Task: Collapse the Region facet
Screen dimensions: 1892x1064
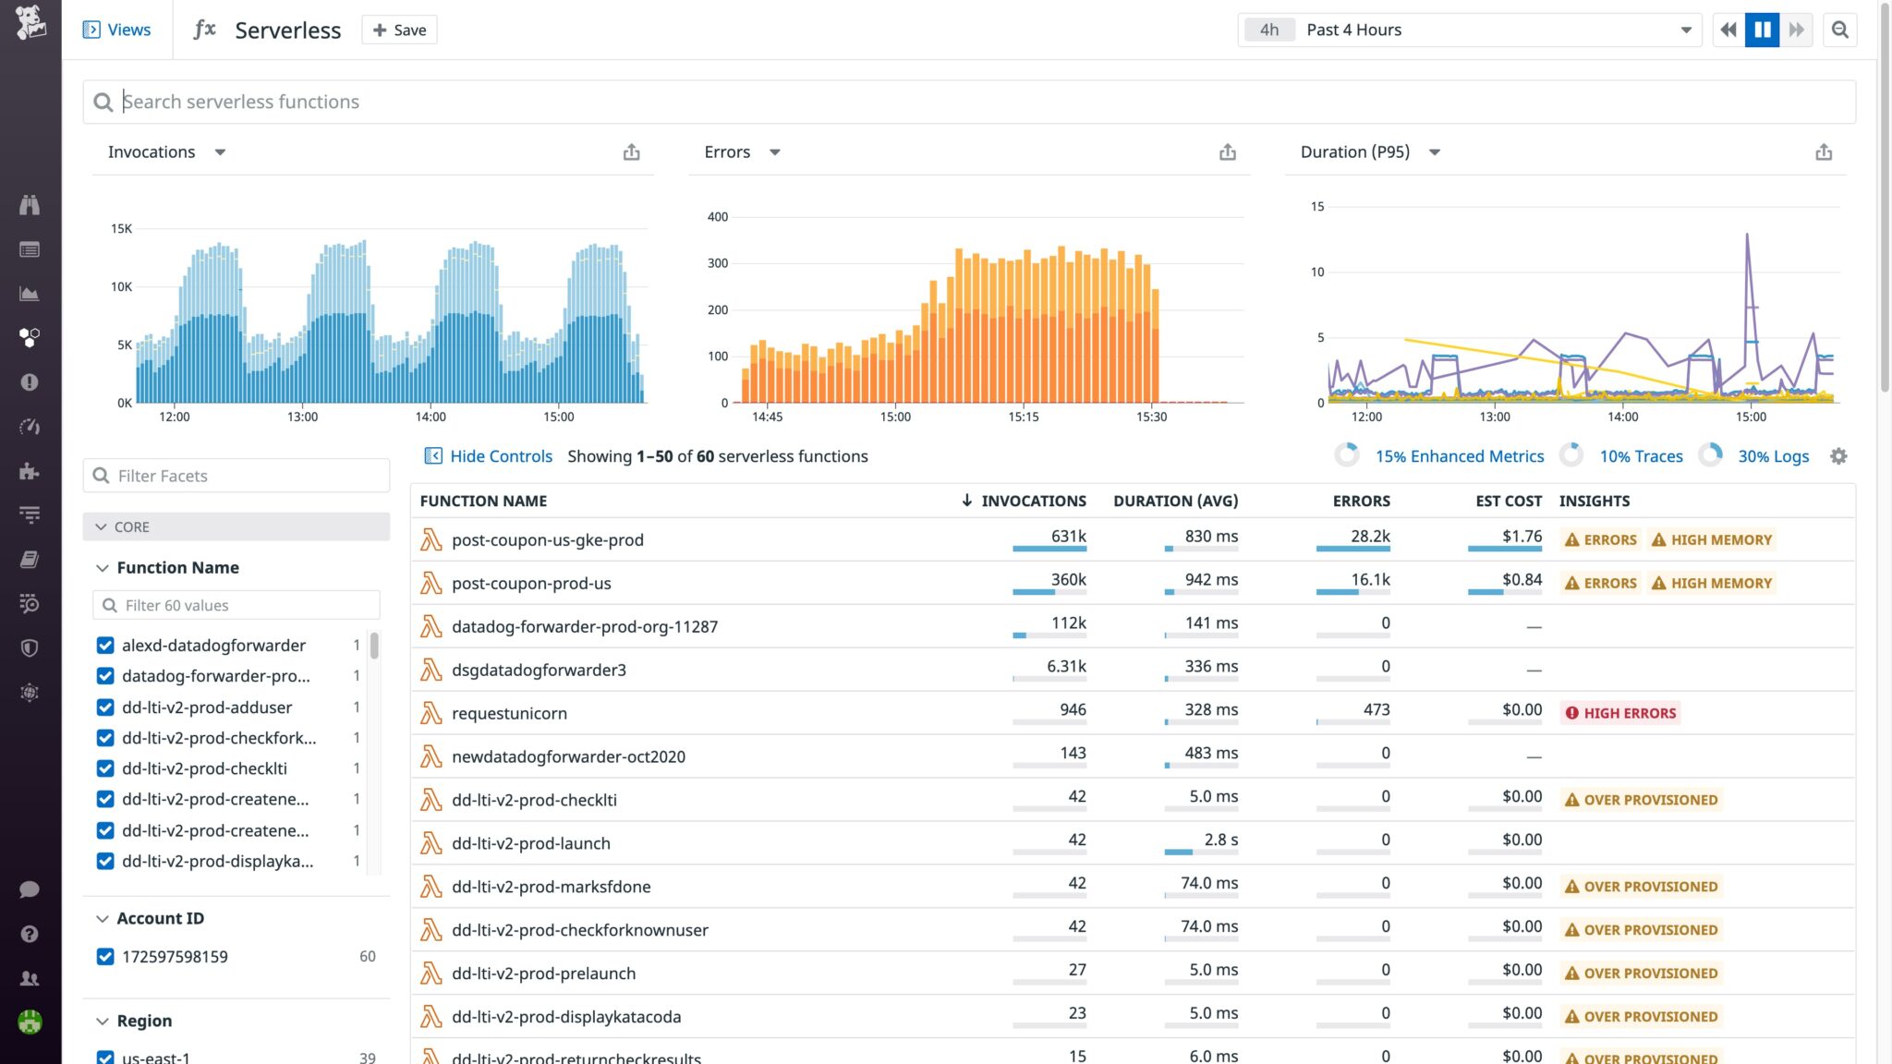Action: coord(103,1022)
